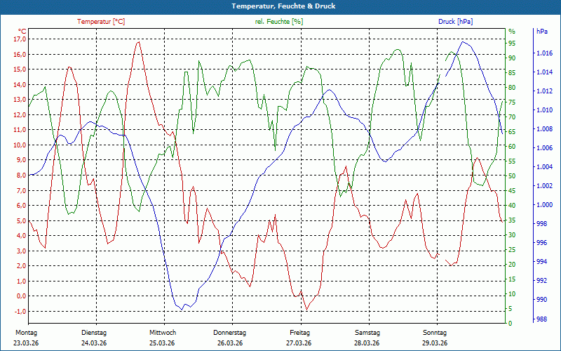
Task: Click the chart title 'Temperatur, Feuchte & Druck'
Action: 283,6
